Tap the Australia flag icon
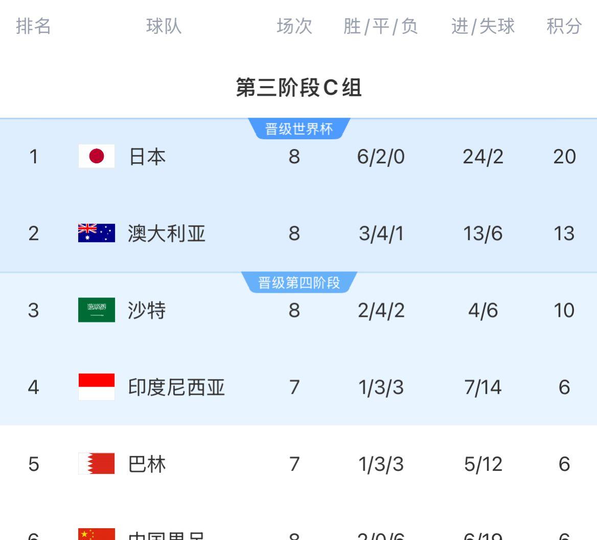The height and width of the screenshot is (540, 597). point(96,233)
